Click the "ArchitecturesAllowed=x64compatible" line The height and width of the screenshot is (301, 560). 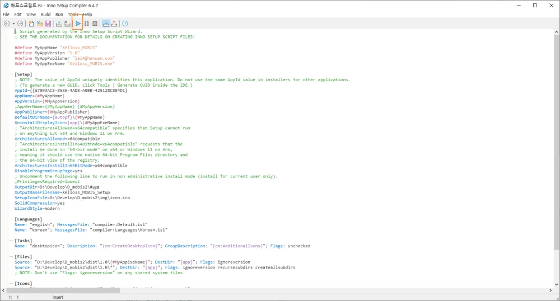[57, 138]
